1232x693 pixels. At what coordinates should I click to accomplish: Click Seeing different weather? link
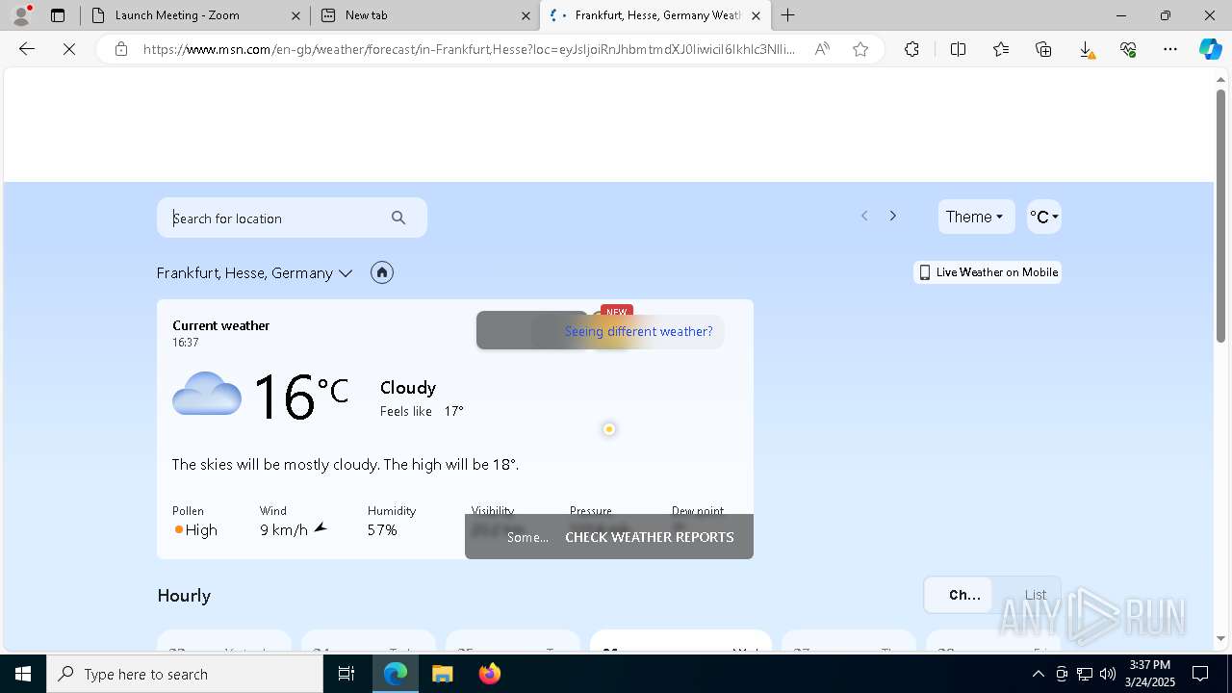pos(639,331)
